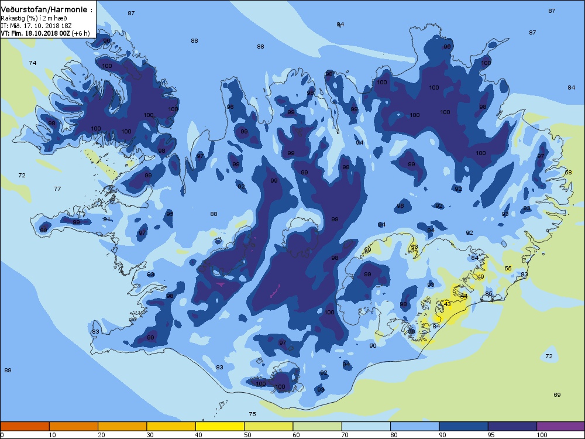Select the purple above-100 legend swatch

[x=561, y=426]
